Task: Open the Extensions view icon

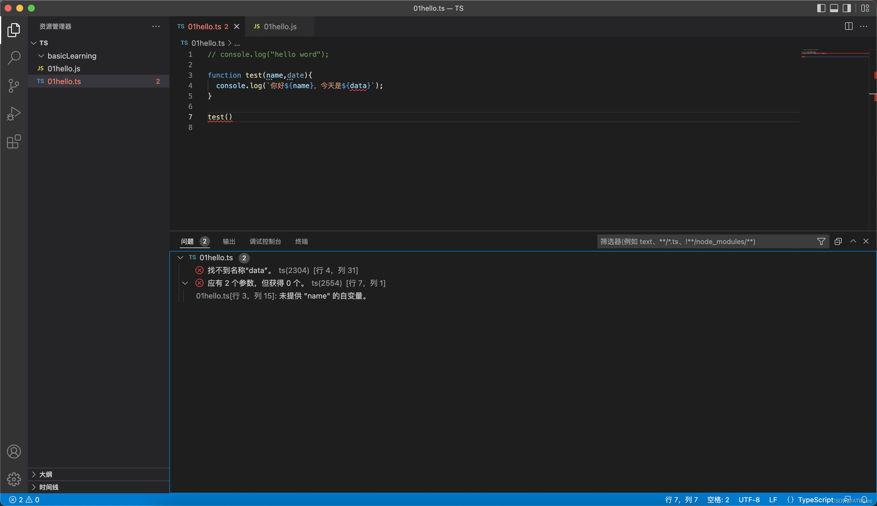Action: click(14, 141)
